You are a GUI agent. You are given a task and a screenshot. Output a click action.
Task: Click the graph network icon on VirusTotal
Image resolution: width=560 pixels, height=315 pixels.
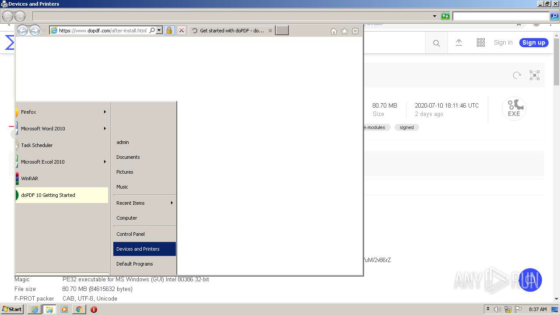[x=535, y=75]
